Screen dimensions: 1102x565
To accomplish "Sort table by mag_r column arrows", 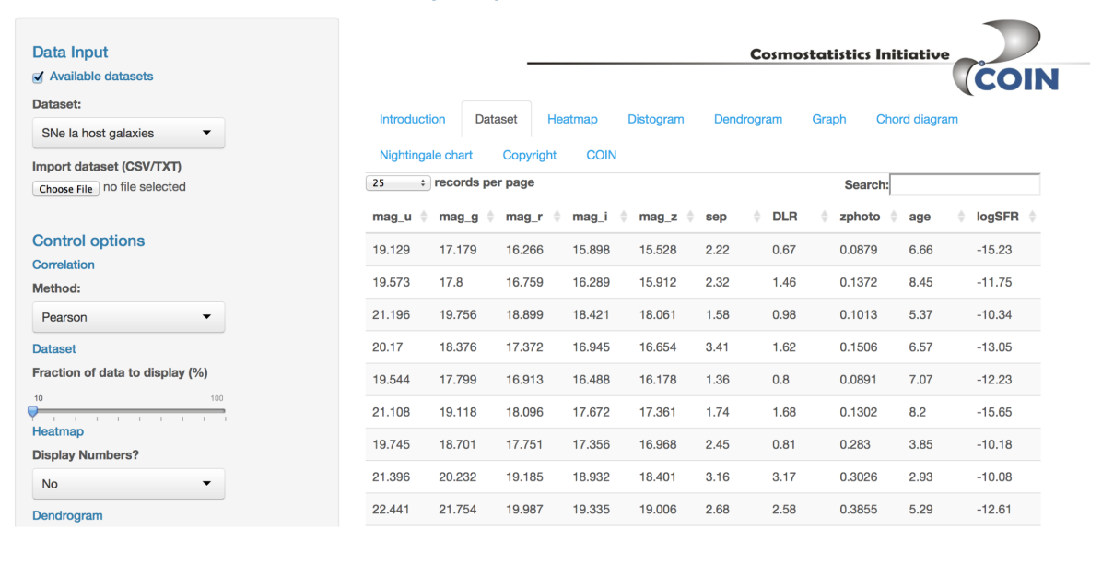I will point(557,217).
